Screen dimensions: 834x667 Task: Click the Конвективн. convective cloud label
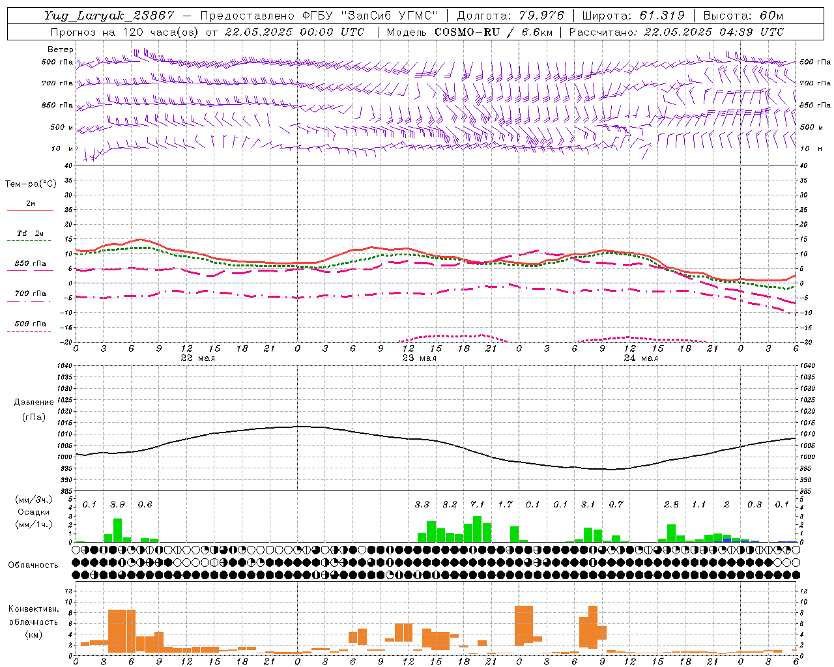pyautogui.click(x=34, y=609)
